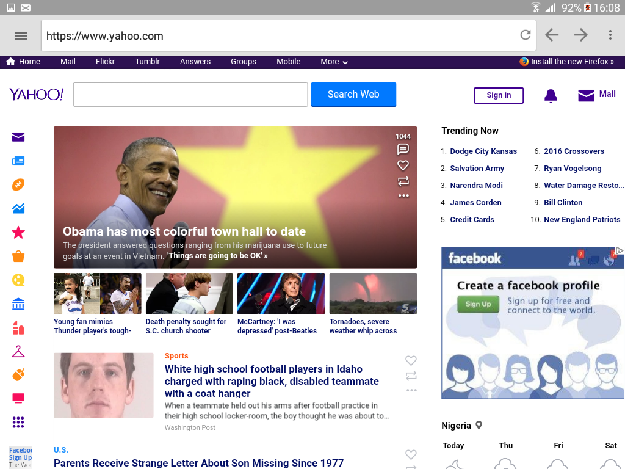
Task: Reload the page with the refresh icon
Action: (x=526, y=35)
